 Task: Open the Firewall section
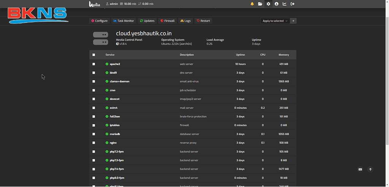click(x=168, y=21)
